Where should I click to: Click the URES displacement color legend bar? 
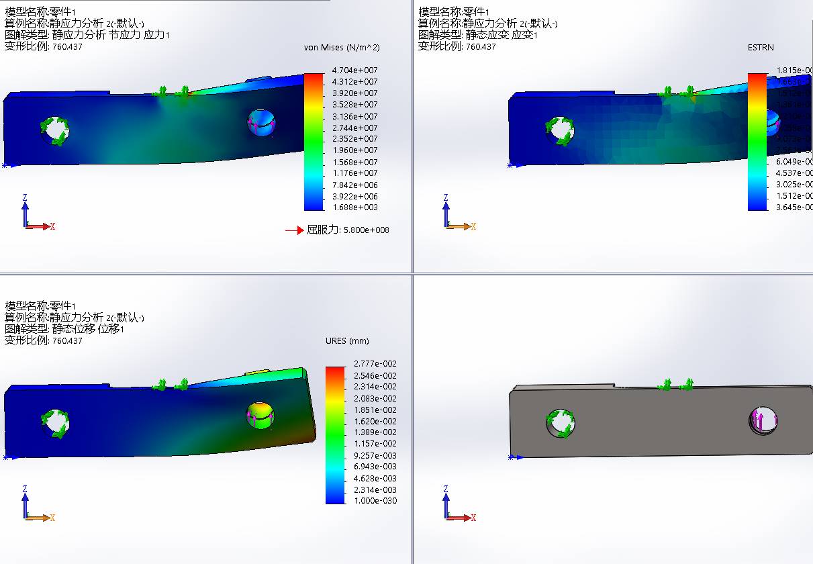pyautogui.click(x=335, y=434)
